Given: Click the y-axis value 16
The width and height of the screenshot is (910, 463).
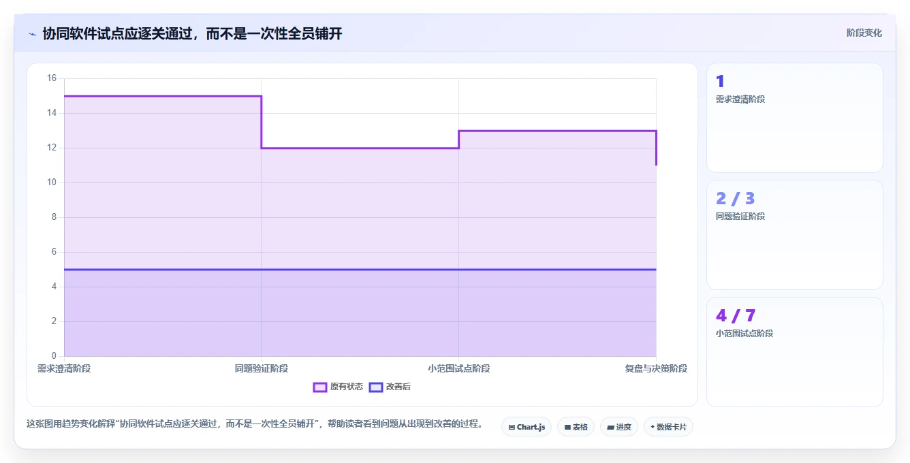Looking at the screenshot, I should click(52, 78).
